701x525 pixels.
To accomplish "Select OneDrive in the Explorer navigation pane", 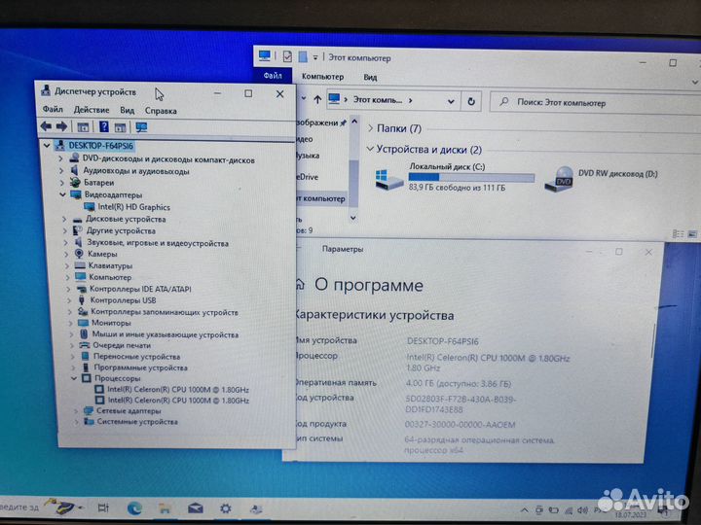I will tap(307, 177).
